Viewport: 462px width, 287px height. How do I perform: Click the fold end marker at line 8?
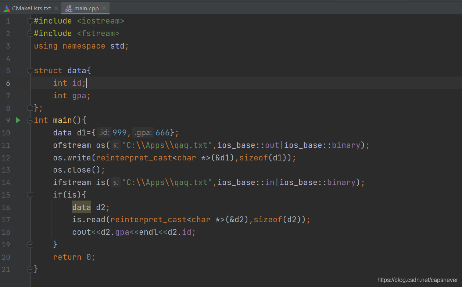pos(31,108)
